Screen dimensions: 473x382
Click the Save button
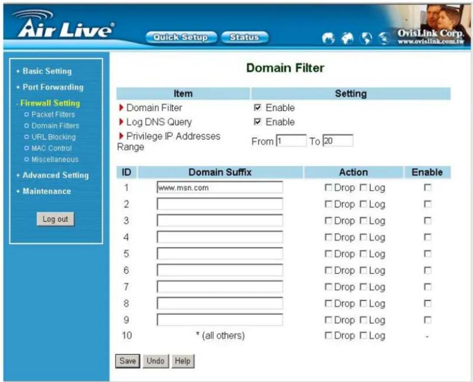(128, 361)
